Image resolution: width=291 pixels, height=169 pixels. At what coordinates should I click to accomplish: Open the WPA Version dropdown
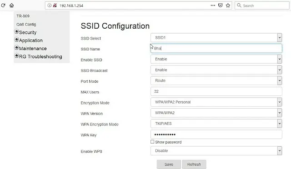[216, 113]
